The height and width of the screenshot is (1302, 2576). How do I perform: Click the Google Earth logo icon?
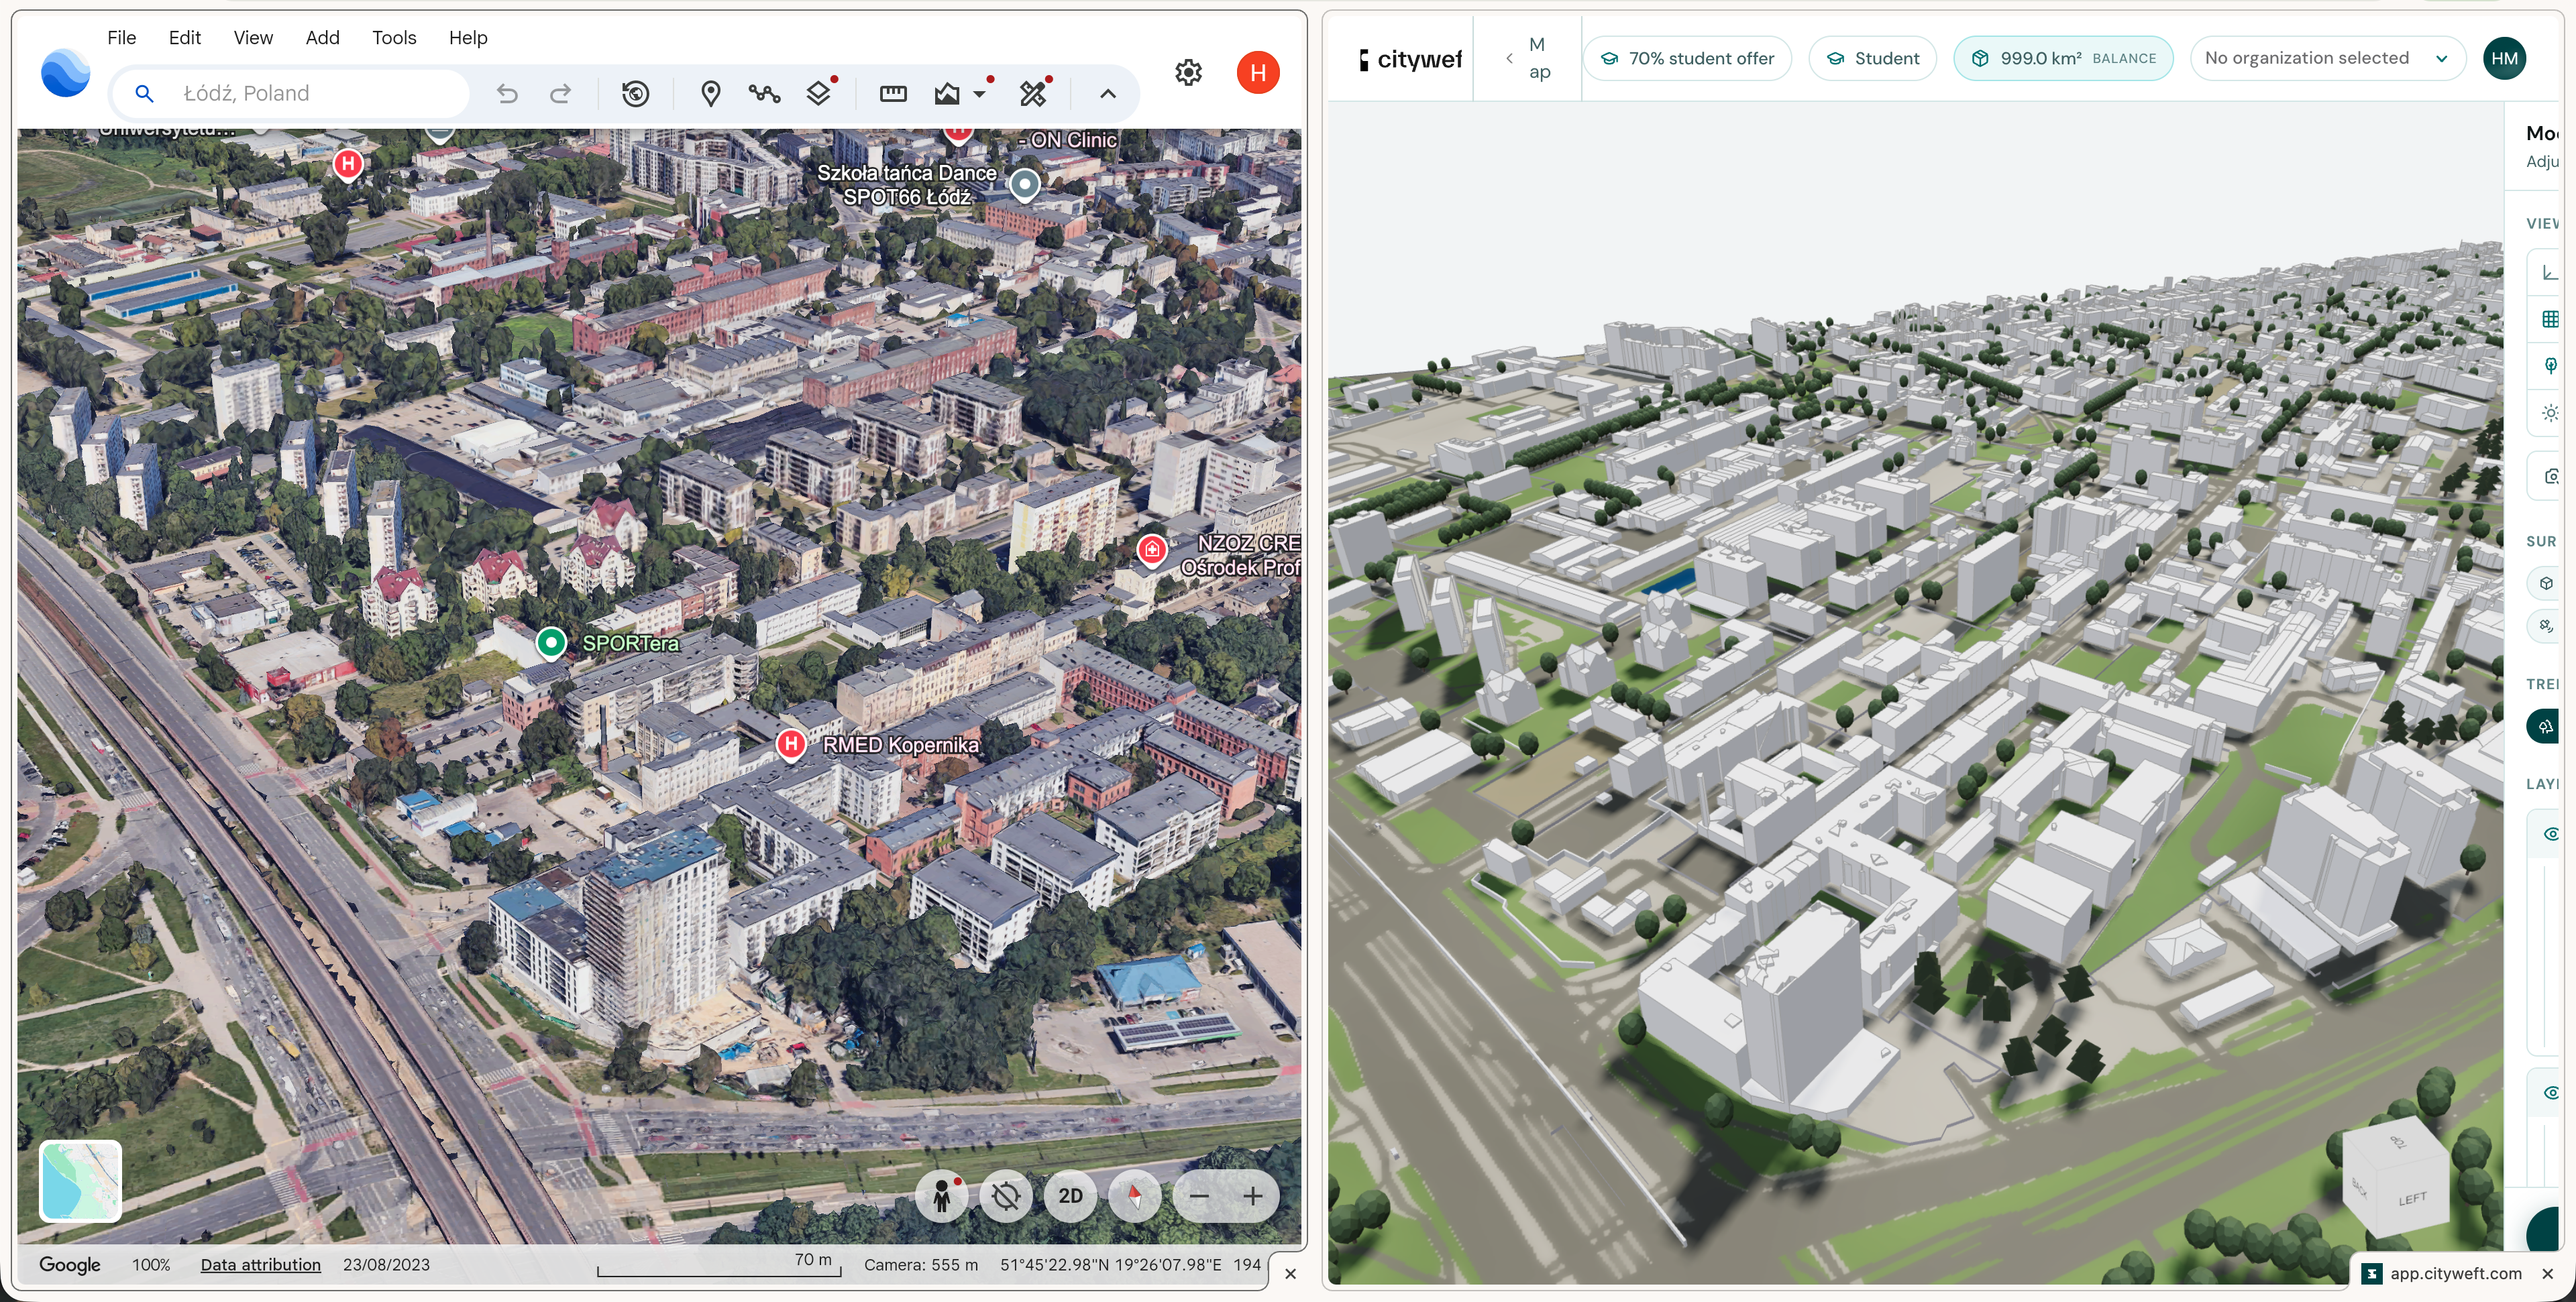[65, 73]
